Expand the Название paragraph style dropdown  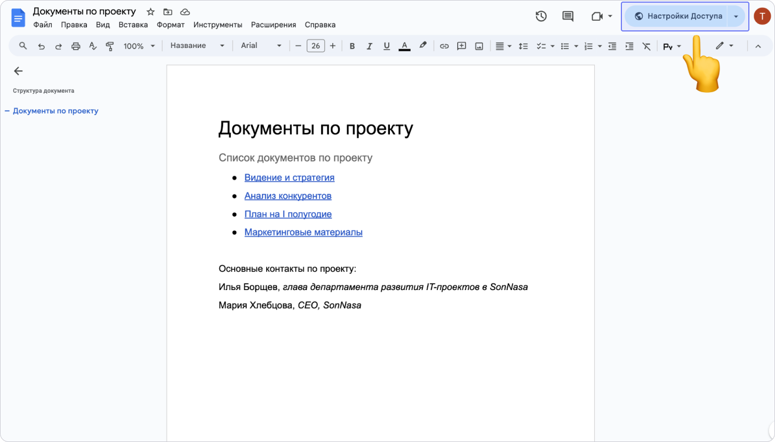[197, 46]
